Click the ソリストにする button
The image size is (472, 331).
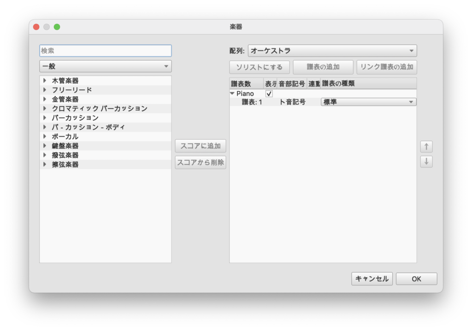260,67
